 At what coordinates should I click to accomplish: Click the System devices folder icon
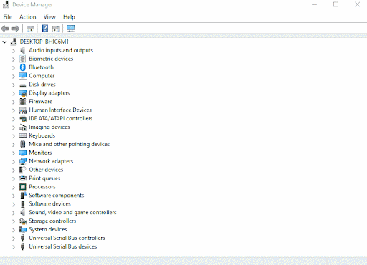pyautogui.click(x=23, y=229)
